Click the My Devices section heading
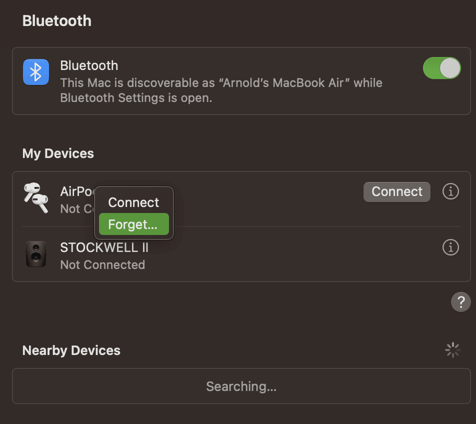 pos(58,153)
